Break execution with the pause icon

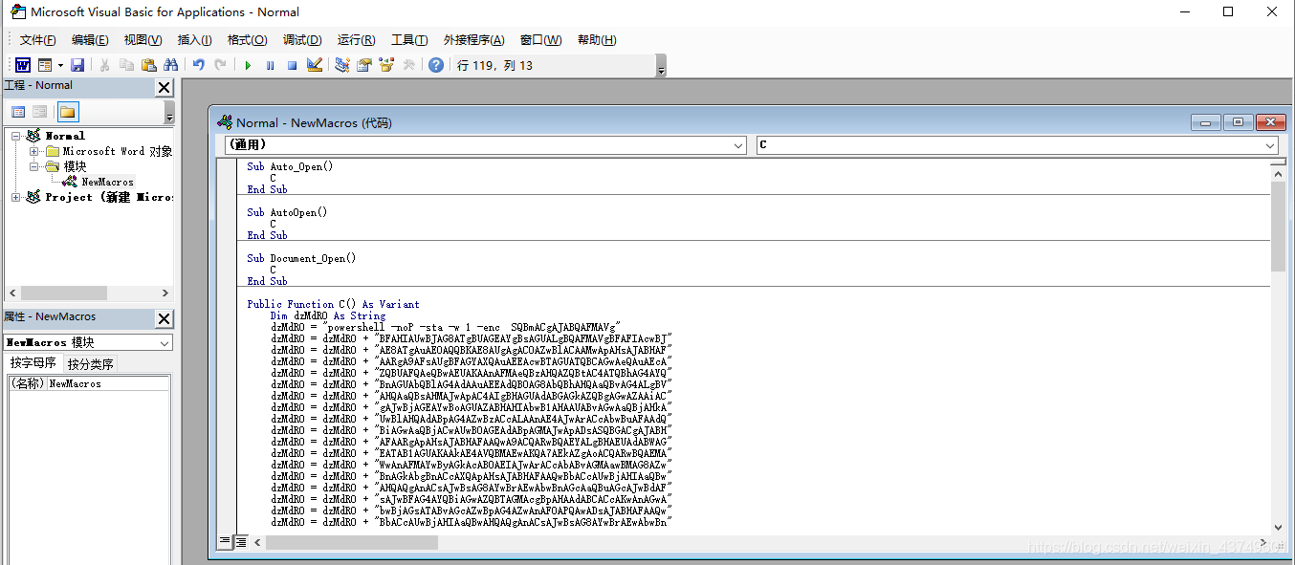coord(270,65)
